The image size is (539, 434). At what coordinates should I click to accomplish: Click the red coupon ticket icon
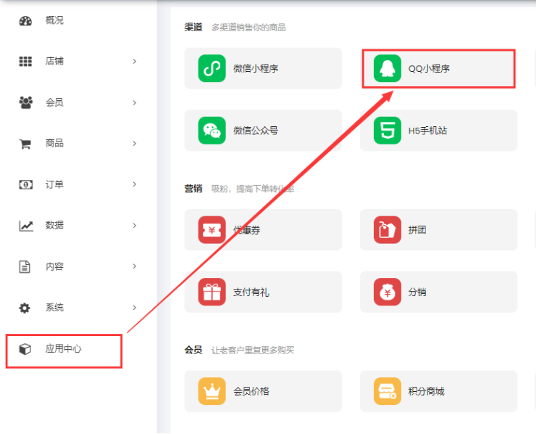(212, 230)
